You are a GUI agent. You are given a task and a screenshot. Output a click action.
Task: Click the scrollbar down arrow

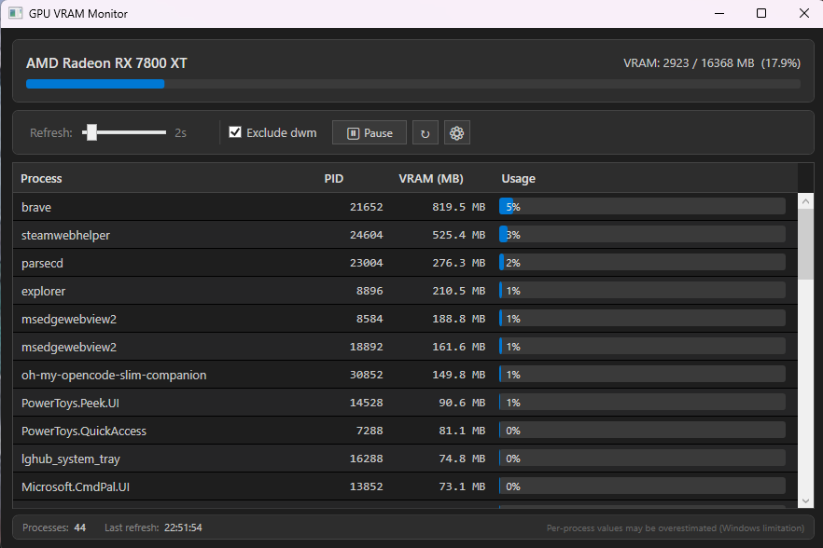tap(805, 500)
